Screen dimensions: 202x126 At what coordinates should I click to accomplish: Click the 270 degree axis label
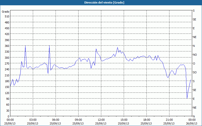tap(7, 64)
